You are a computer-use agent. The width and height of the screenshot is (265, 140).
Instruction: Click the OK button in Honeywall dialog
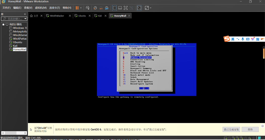pos(144,88)
